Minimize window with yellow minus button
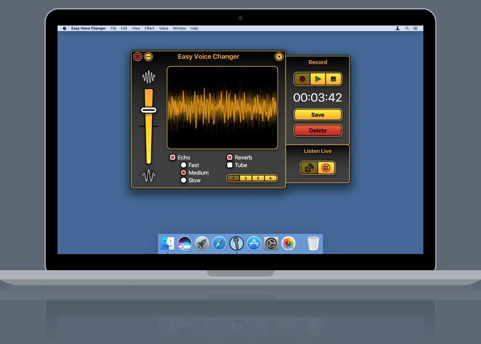Viewport: 481px width, 344px height. point(148,56)
